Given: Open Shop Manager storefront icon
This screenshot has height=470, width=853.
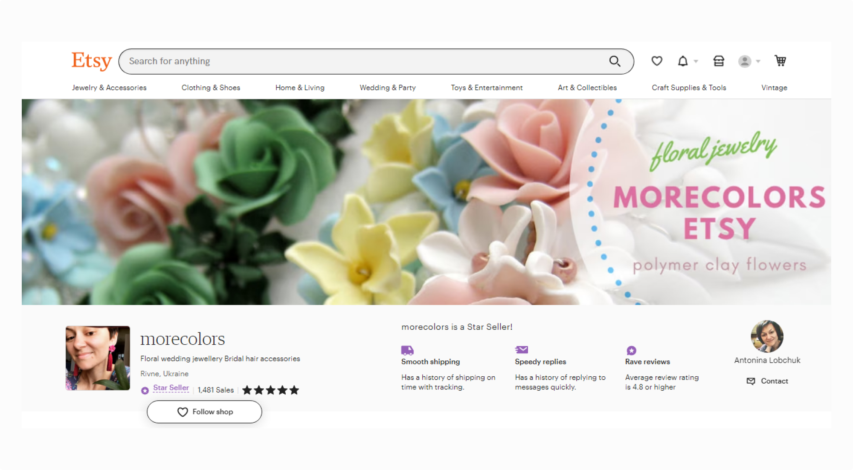Looking at the screenshot, I should point(719,61).
